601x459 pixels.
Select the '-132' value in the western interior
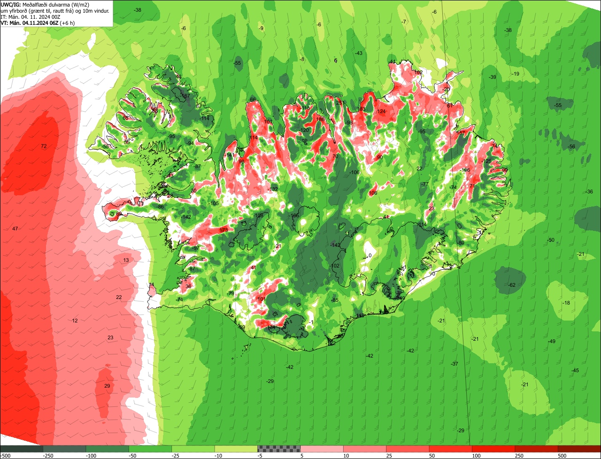pyautogui.click(x=272, y=189)
